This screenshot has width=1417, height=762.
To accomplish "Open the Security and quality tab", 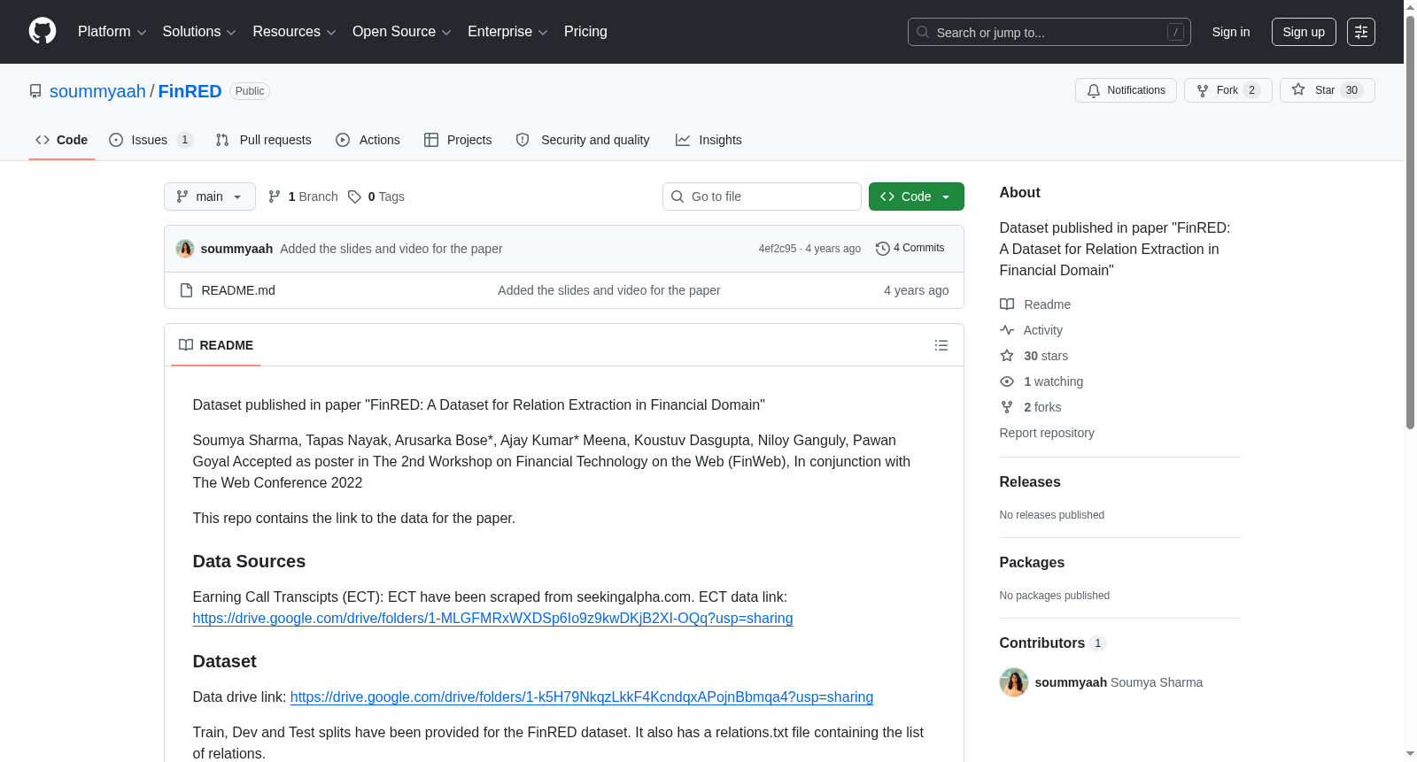I will 583,140.
